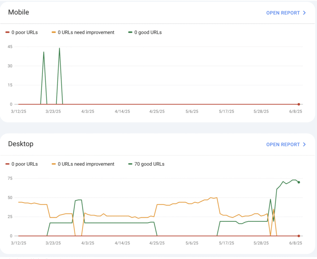Toggle Desktop '70 good URLs' legend
Screen dimensions: 317x259
click(146, 164)
